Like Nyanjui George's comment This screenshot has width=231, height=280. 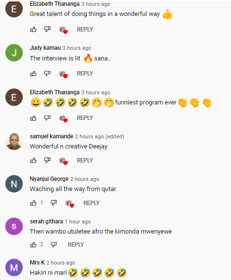pos(33,203)
